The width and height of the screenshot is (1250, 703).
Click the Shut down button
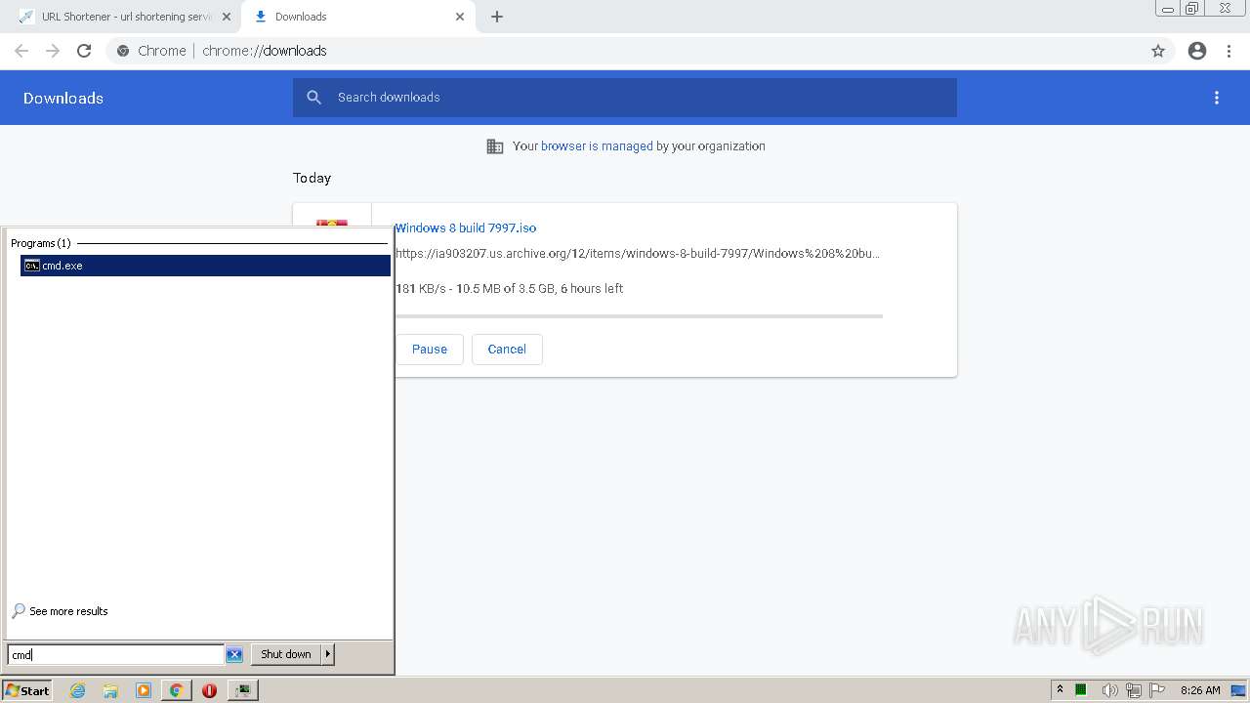pos(286,654)
